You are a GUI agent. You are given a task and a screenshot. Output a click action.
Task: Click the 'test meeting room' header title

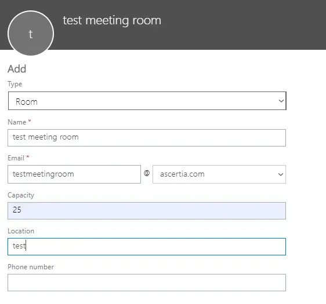point(112,20)
